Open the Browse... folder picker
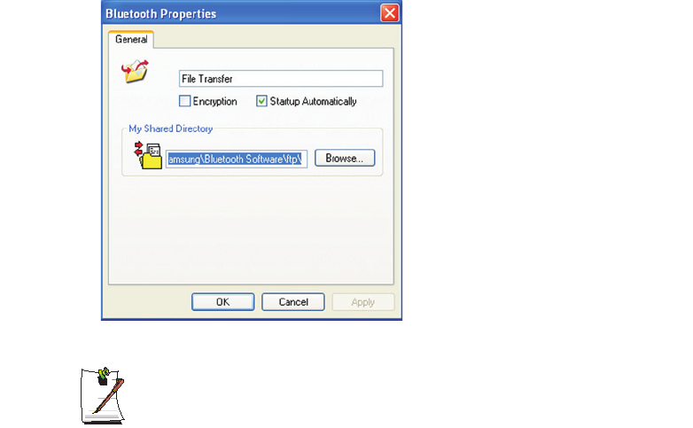Screen dimensions: 693x428 pyautogui.click(x=345, y=158)
